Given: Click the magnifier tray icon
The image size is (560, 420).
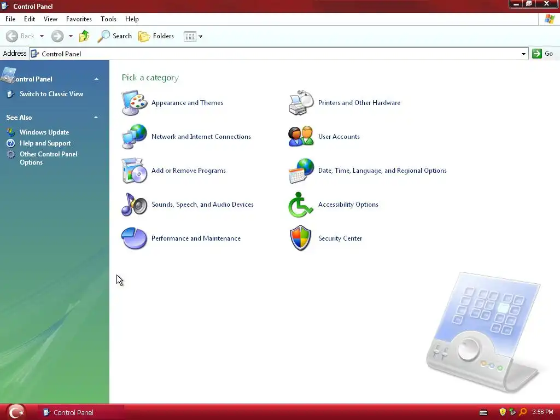Looking at the screenshot, I should coord(522,412).
